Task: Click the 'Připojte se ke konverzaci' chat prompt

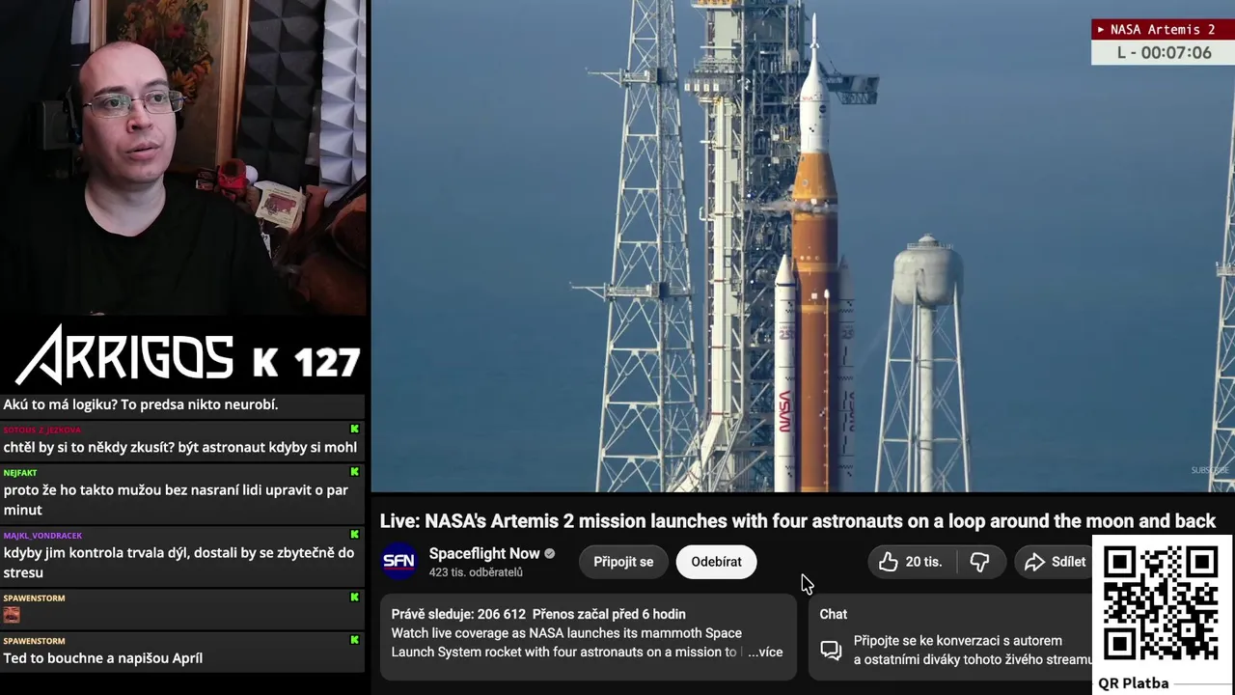Action: coord(973,651)
